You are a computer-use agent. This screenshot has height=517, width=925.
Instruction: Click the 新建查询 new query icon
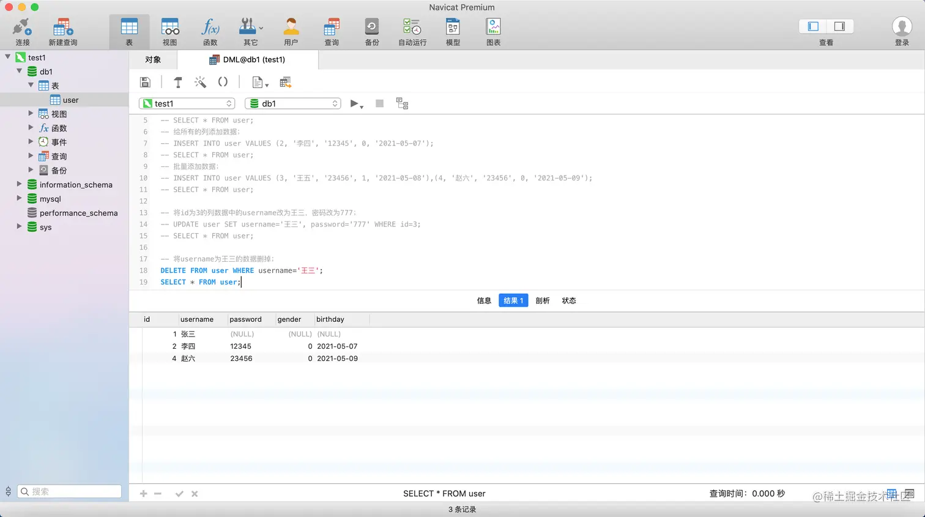pyautogui.click(x=63, y=32)
